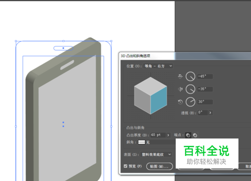The image size is (251, 181).
Task: Click the Y-axis rotation icon
Action: (x=180, y=89)
